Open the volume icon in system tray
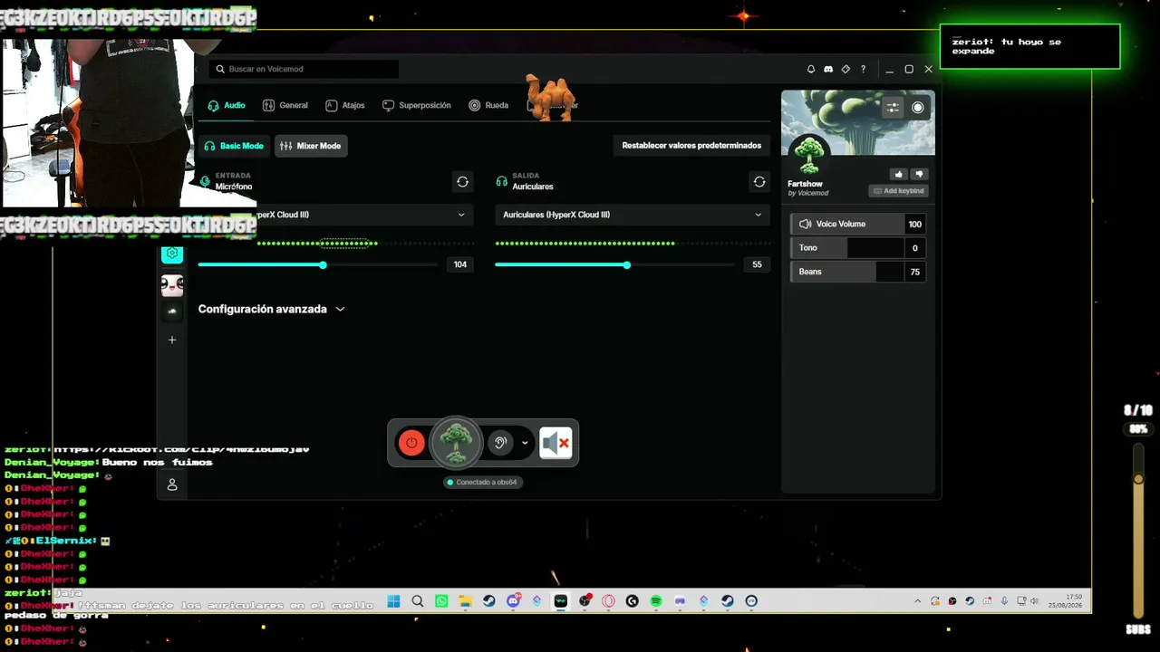The width and height of the screenshot is (1160, 652). coord(1034,601)
